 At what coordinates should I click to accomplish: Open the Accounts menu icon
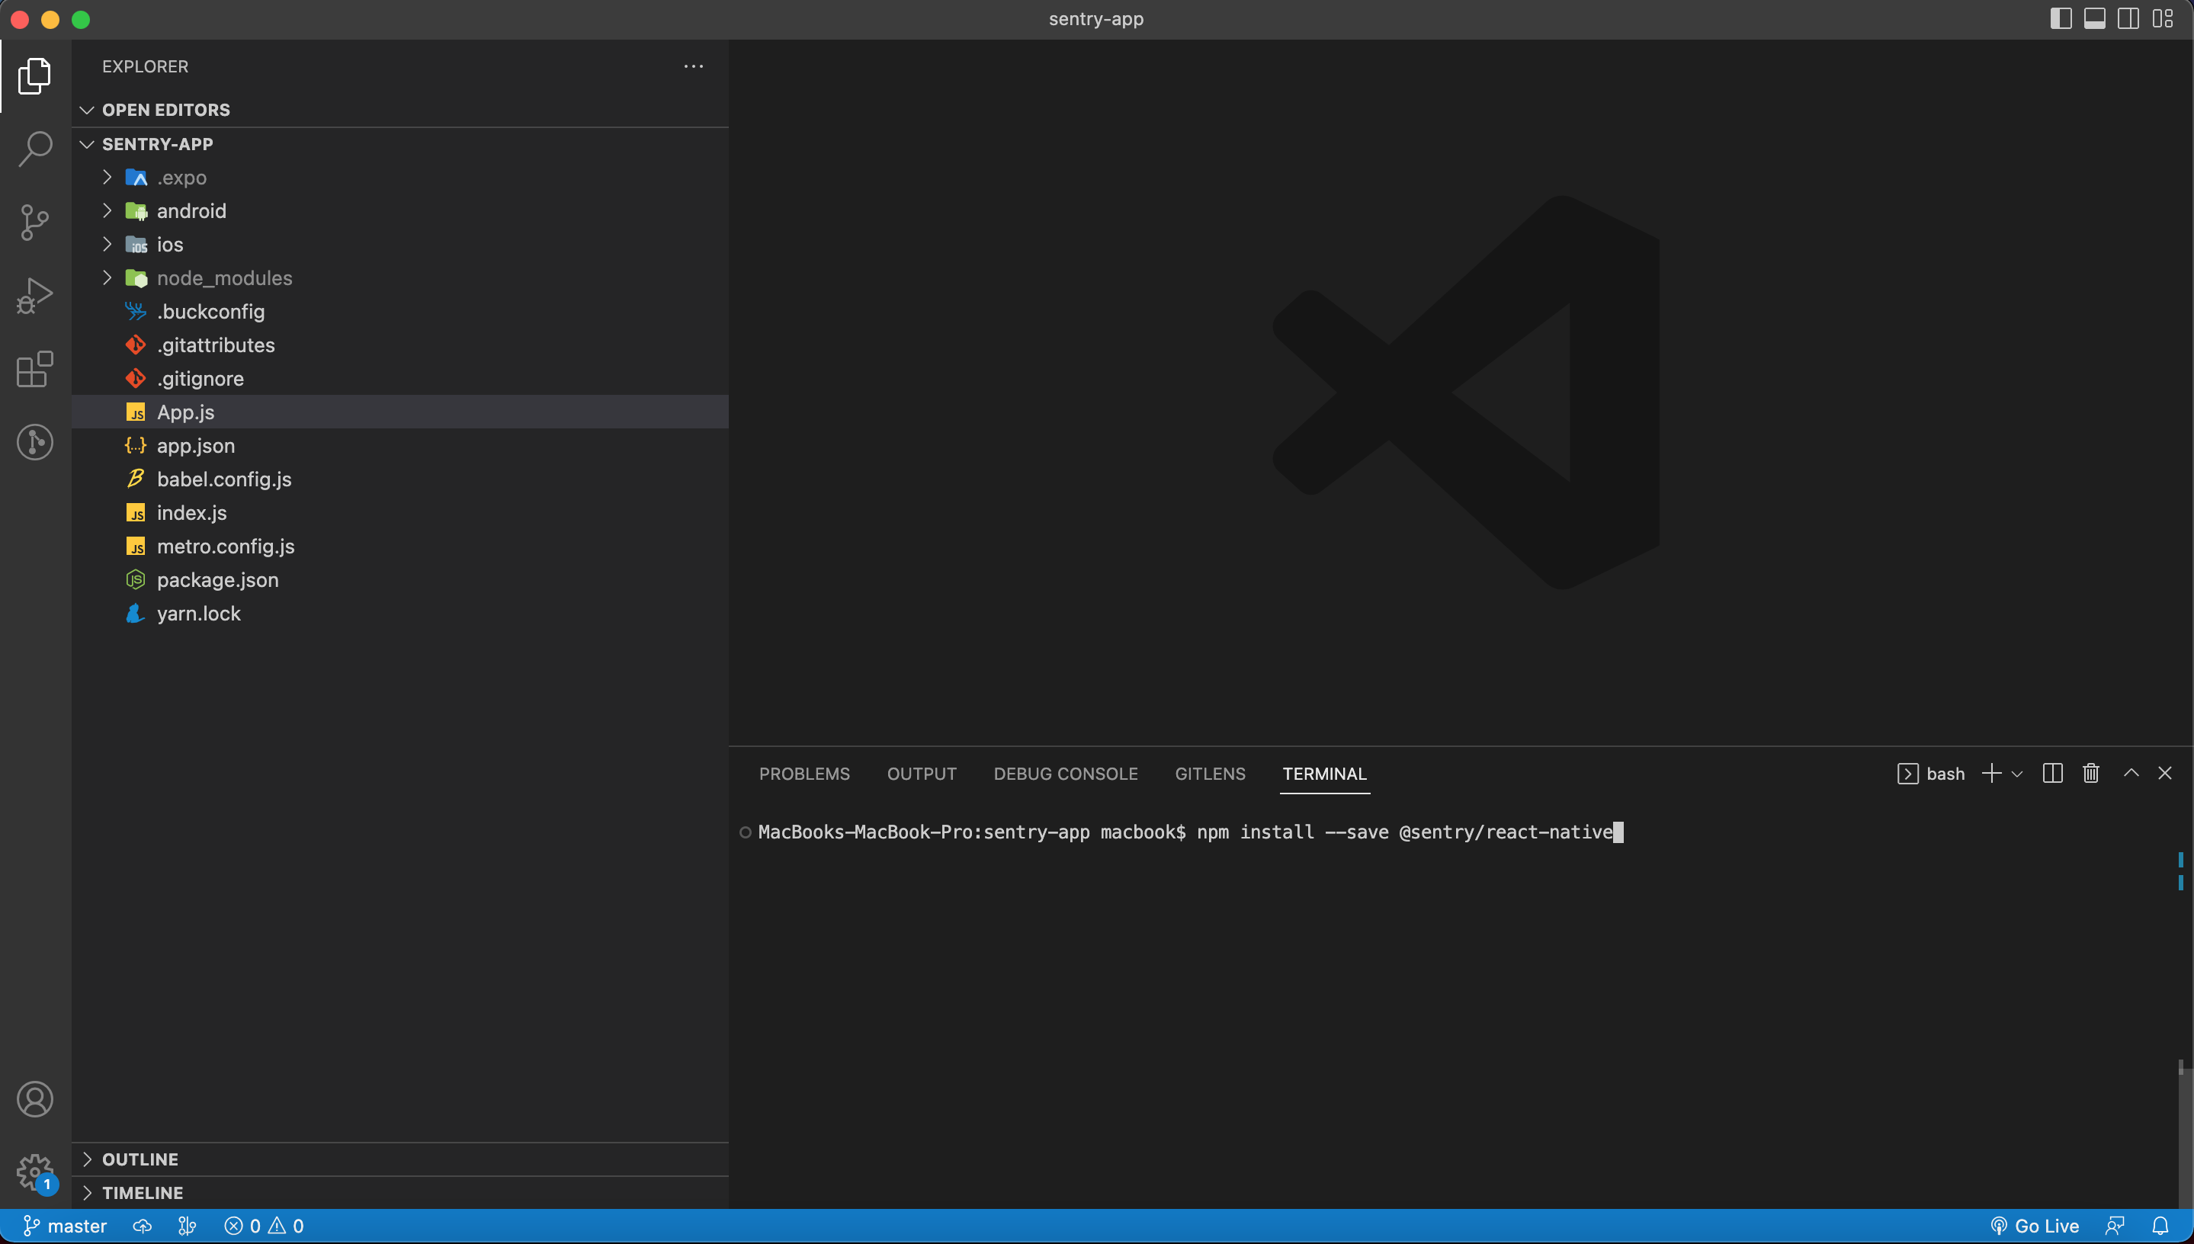click(x=35, y=1100)
